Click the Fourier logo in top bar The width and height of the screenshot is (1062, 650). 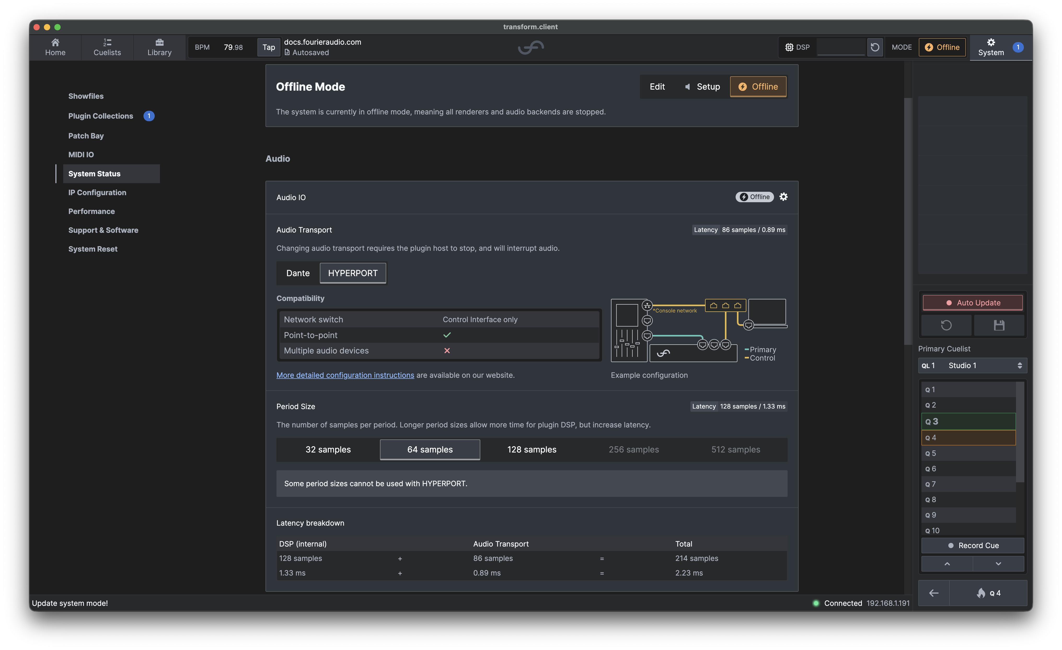pos(530,47)
